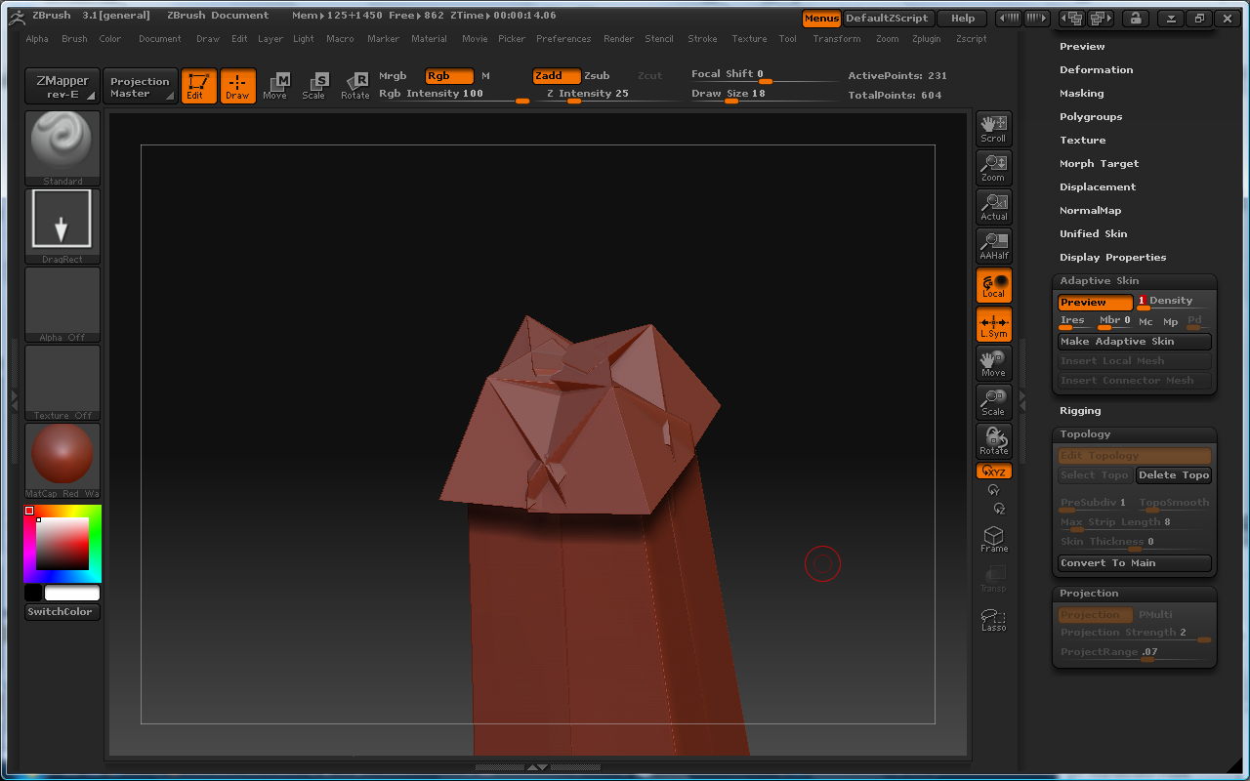Collapse the Adaptive Skin section
This screenshot has width=1250, height=781.
click(x=1099, y=281)
